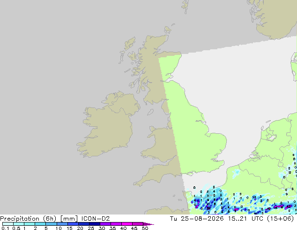The height and width of the screenshot is (230, 297).
Task: Click the '0.1' legend scale label
Action: 5,228
